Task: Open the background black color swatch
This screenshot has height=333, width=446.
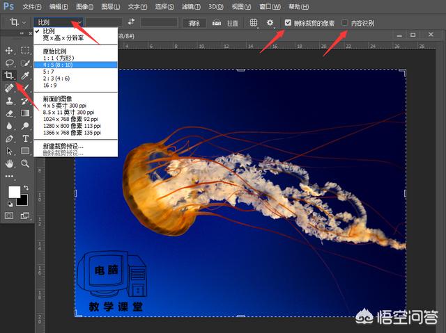Action: [x=23, y=200]
